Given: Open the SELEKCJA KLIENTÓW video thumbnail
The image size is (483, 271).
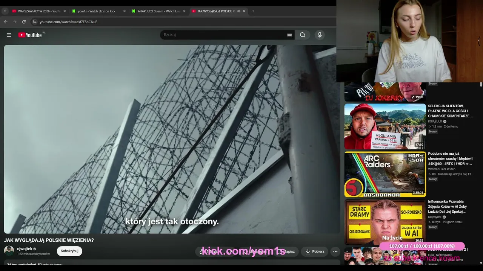Looking at the screenshot, I should [x=385, y=126].
